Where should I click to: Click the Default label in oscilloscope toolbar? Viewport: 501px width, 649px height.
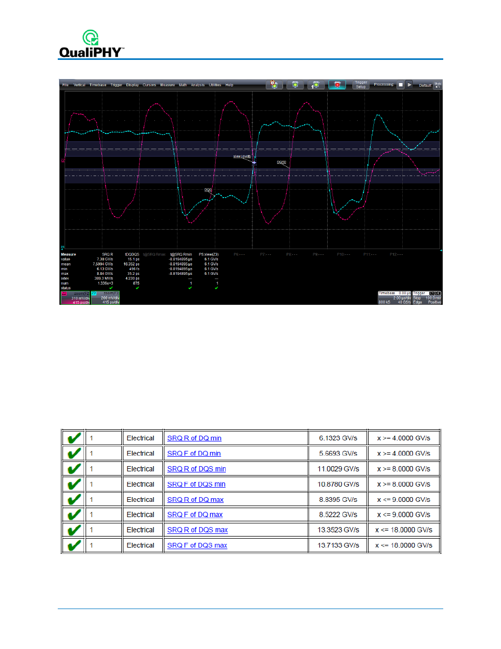coord(425,85)
